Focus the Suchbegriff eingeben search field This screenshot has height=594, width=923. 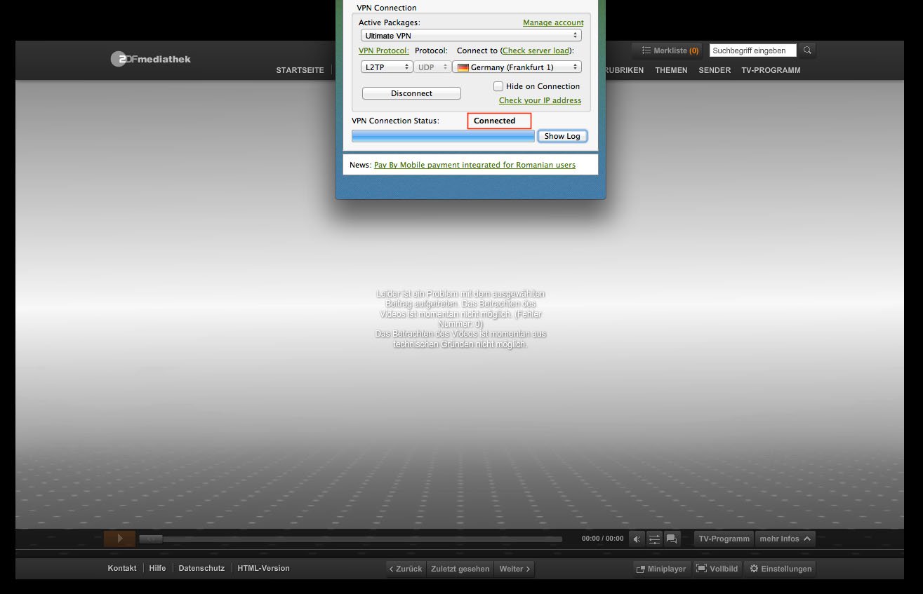point(753,50)
